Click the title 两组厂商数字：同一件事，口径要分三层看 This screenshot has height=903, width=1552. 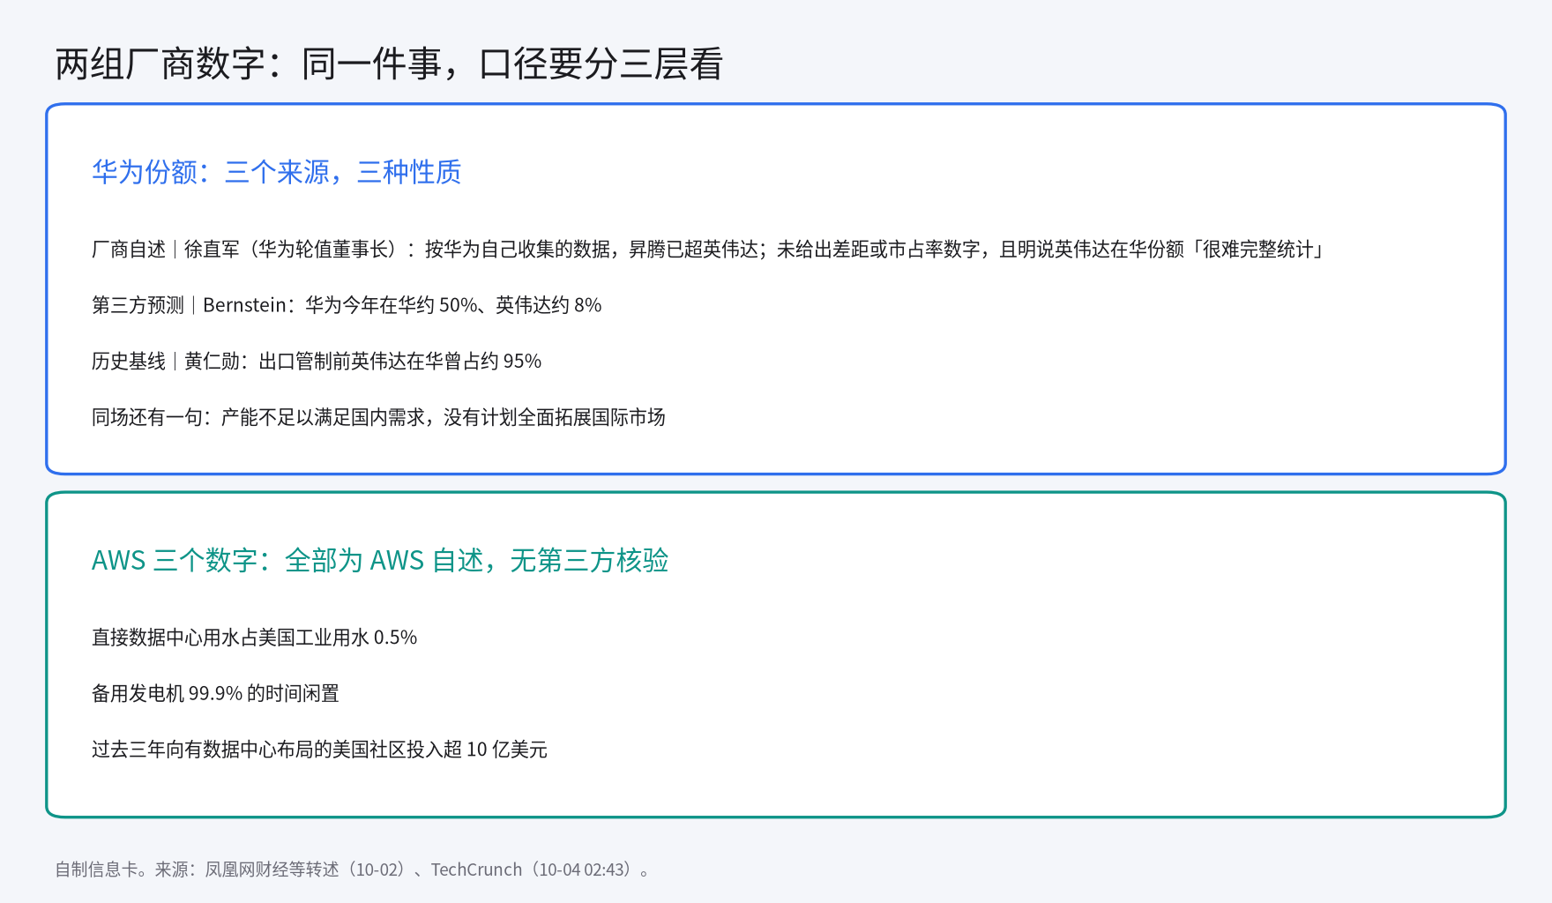coord(389,64)
